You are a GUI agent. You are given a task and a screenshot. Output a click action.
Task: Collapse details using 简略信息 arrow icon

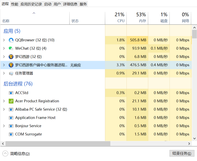(5, 153)
